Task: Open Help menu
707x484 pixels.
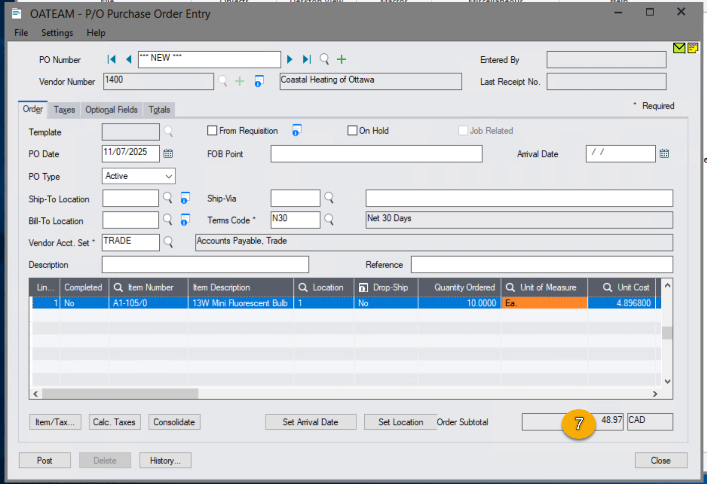Action: [x=96, y=33]
